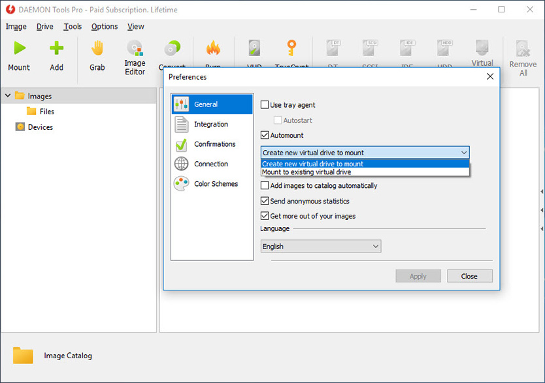
Task: Click the General sliders icon
Action: coord(182,104)
